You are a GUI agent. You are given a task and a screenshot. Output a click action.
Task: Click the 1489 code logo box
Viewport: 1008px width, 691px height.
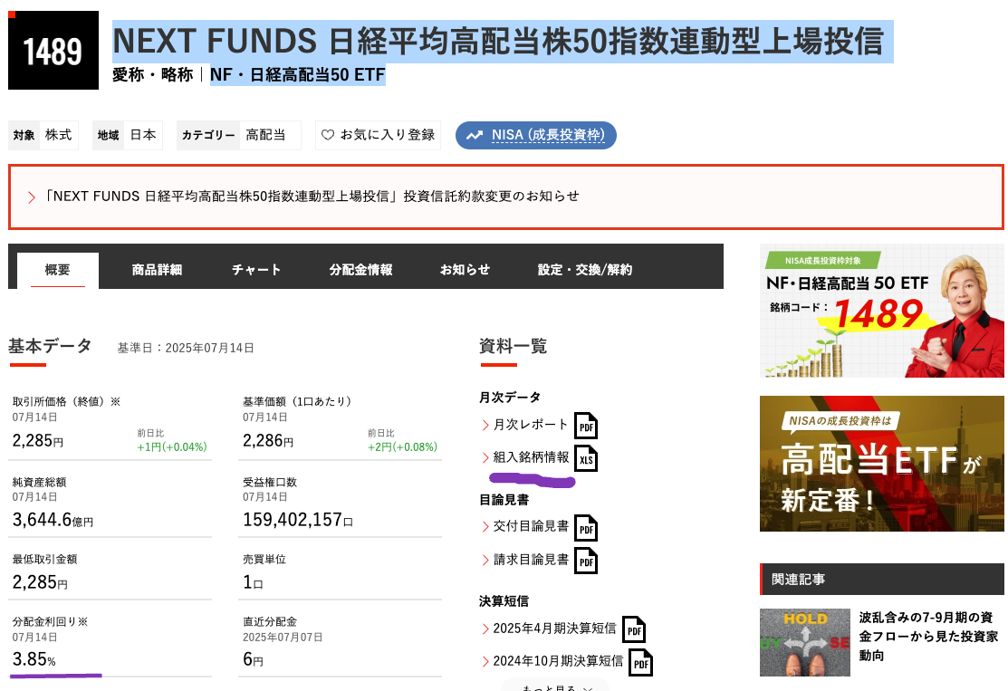[53, 50]
